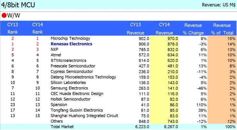237x130 pixels.
Task: Click Tongfang Guoxin revenue change '39%'
Action: click(202, 110)
